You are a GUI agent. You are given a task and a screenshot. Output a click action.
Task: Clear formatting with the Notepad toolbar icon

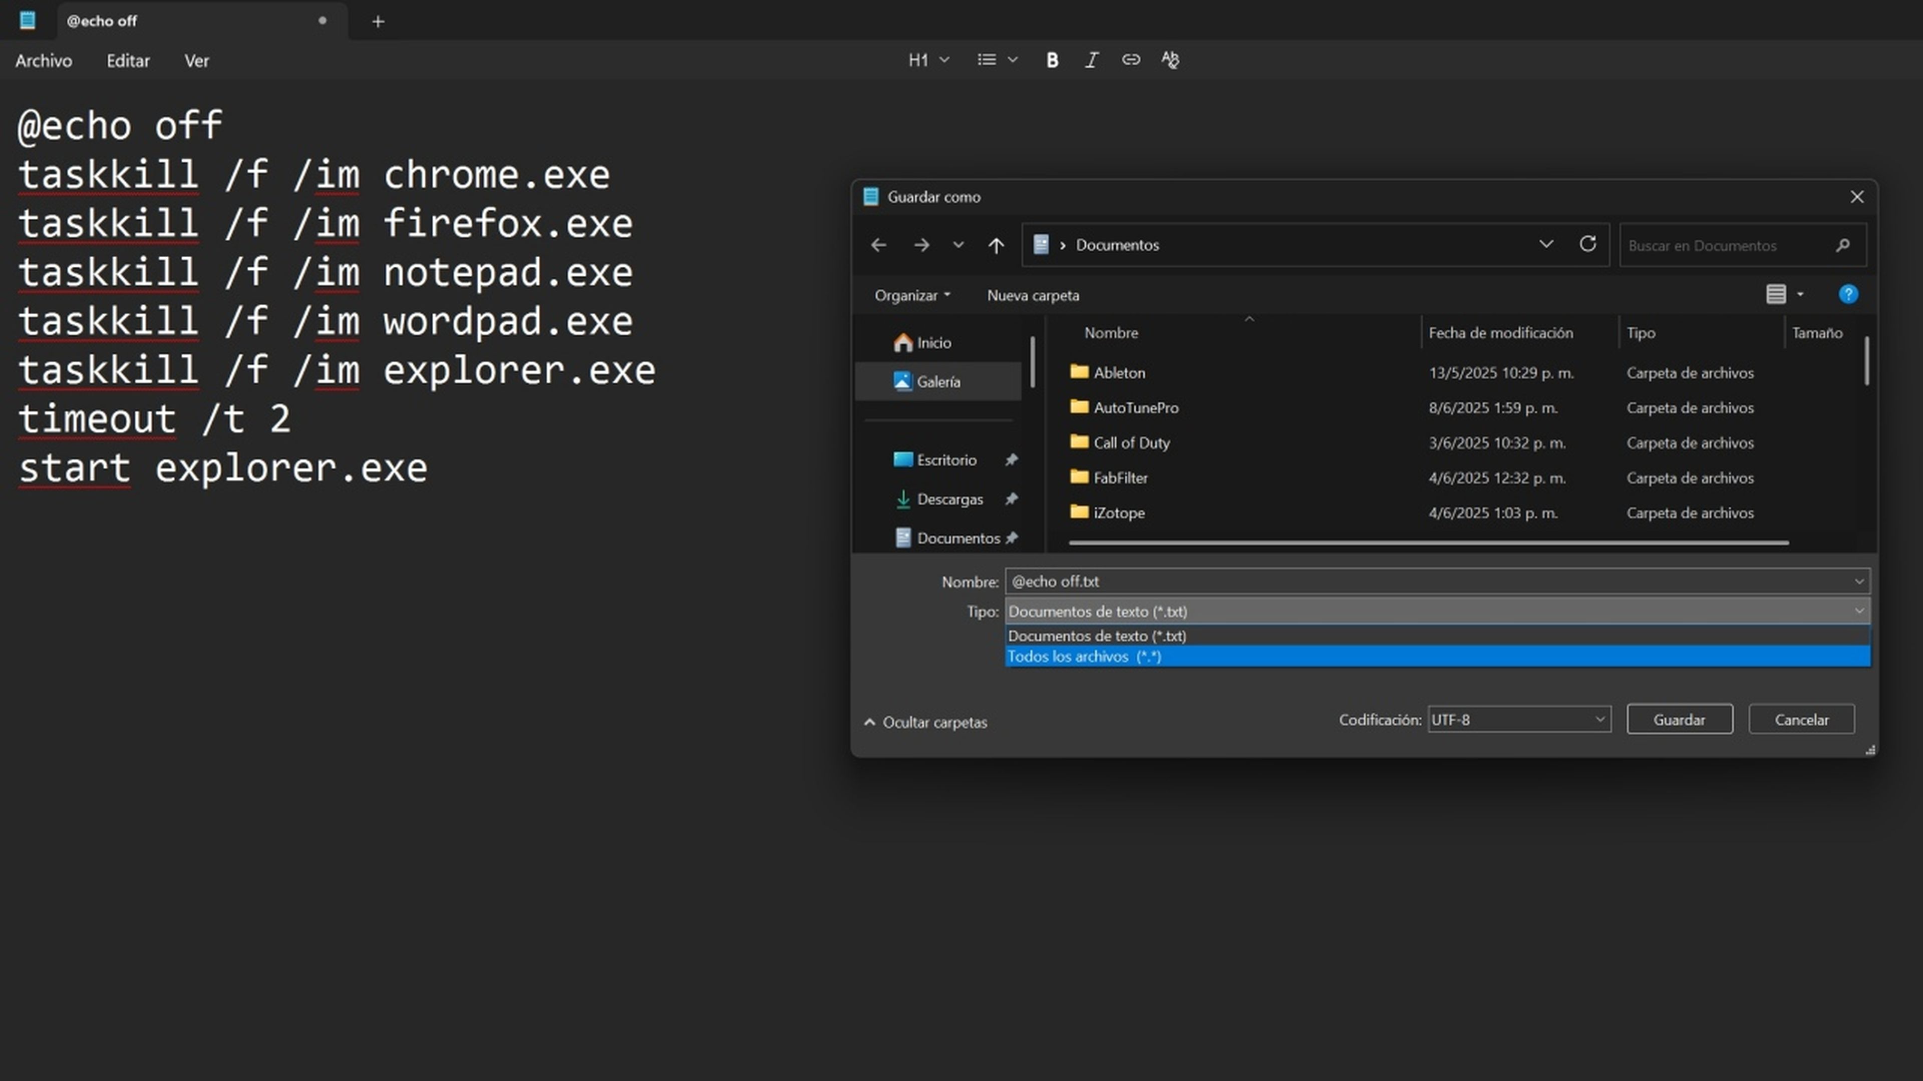click(1170, 60)
